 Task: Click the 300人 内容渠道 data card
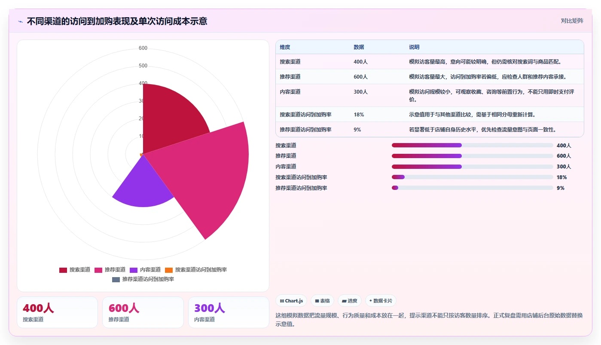(229, 312)
